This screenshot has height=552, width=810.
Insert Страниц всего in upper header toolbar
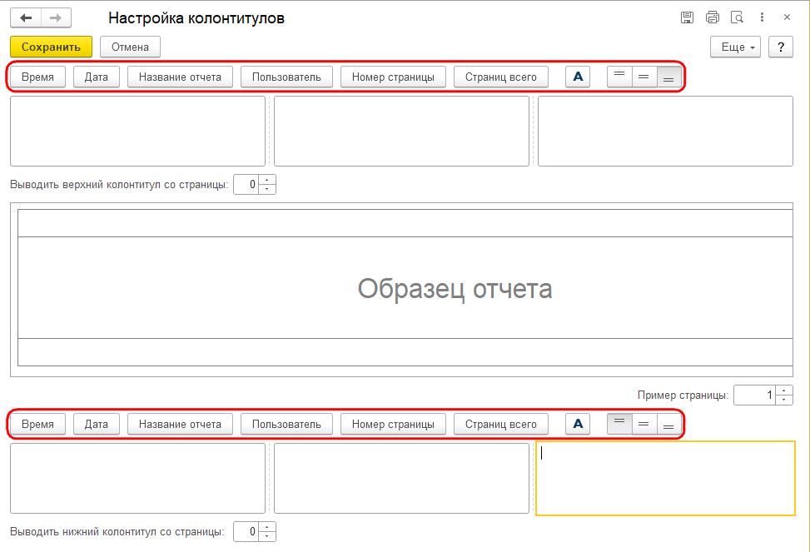[x=501, y=77]
